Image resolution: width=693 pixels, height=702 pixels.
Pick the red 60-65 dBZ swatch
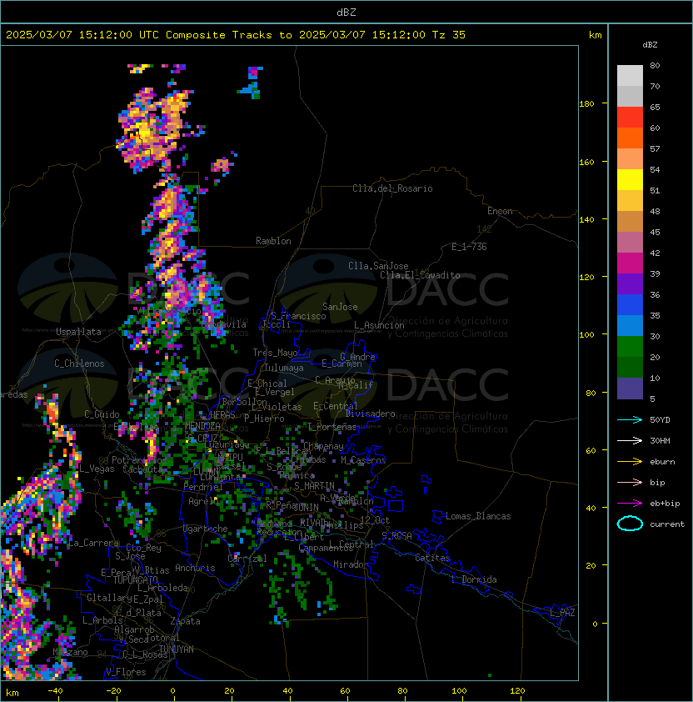(x=630, y=118)
